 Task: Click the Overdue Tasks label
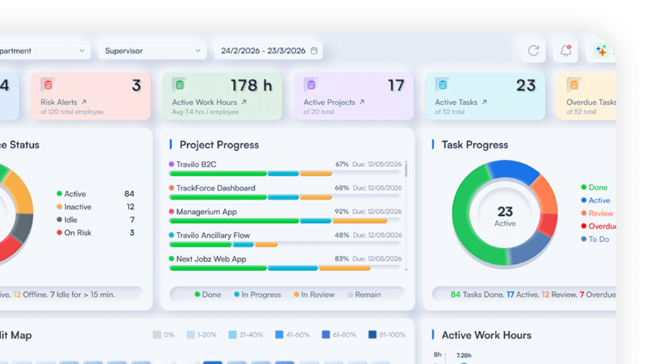coord(591,102)
